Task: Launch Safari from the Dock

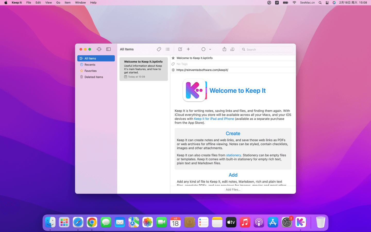Action: 78,222
